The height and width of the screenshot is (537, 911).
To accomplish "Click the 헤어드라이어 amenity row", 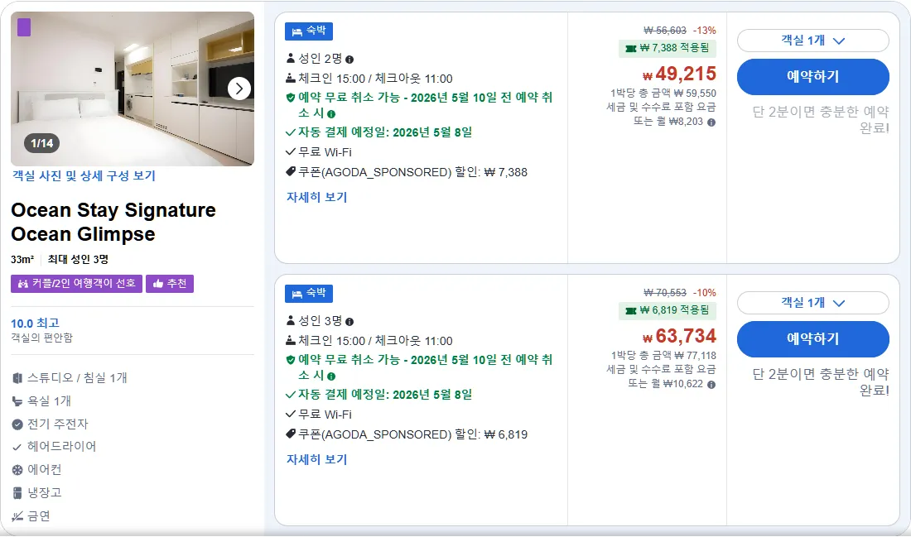I will (54, 447).
